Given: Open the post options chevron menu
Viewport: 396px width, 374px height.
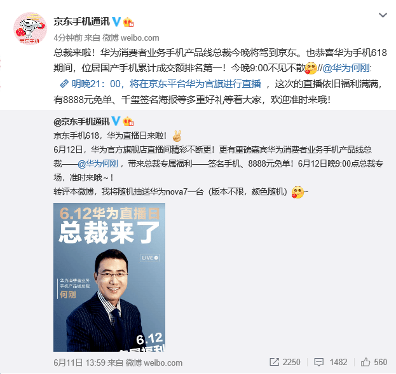Looking at the screenshot, I should point(383,15).
